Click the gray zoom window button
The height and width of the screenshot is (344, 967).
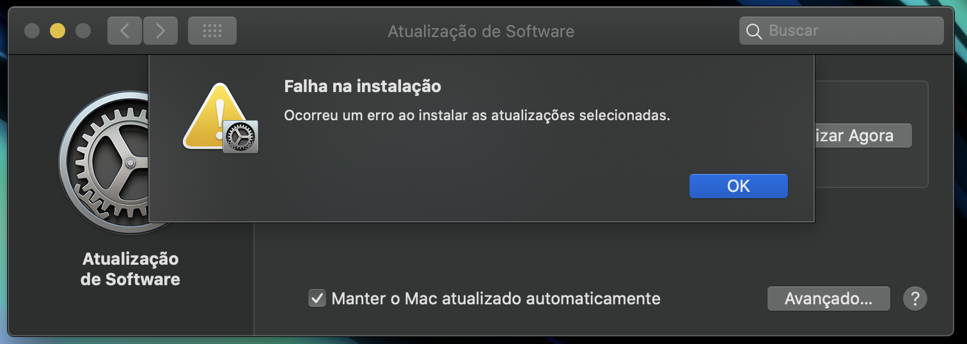[x=83, y=31]
